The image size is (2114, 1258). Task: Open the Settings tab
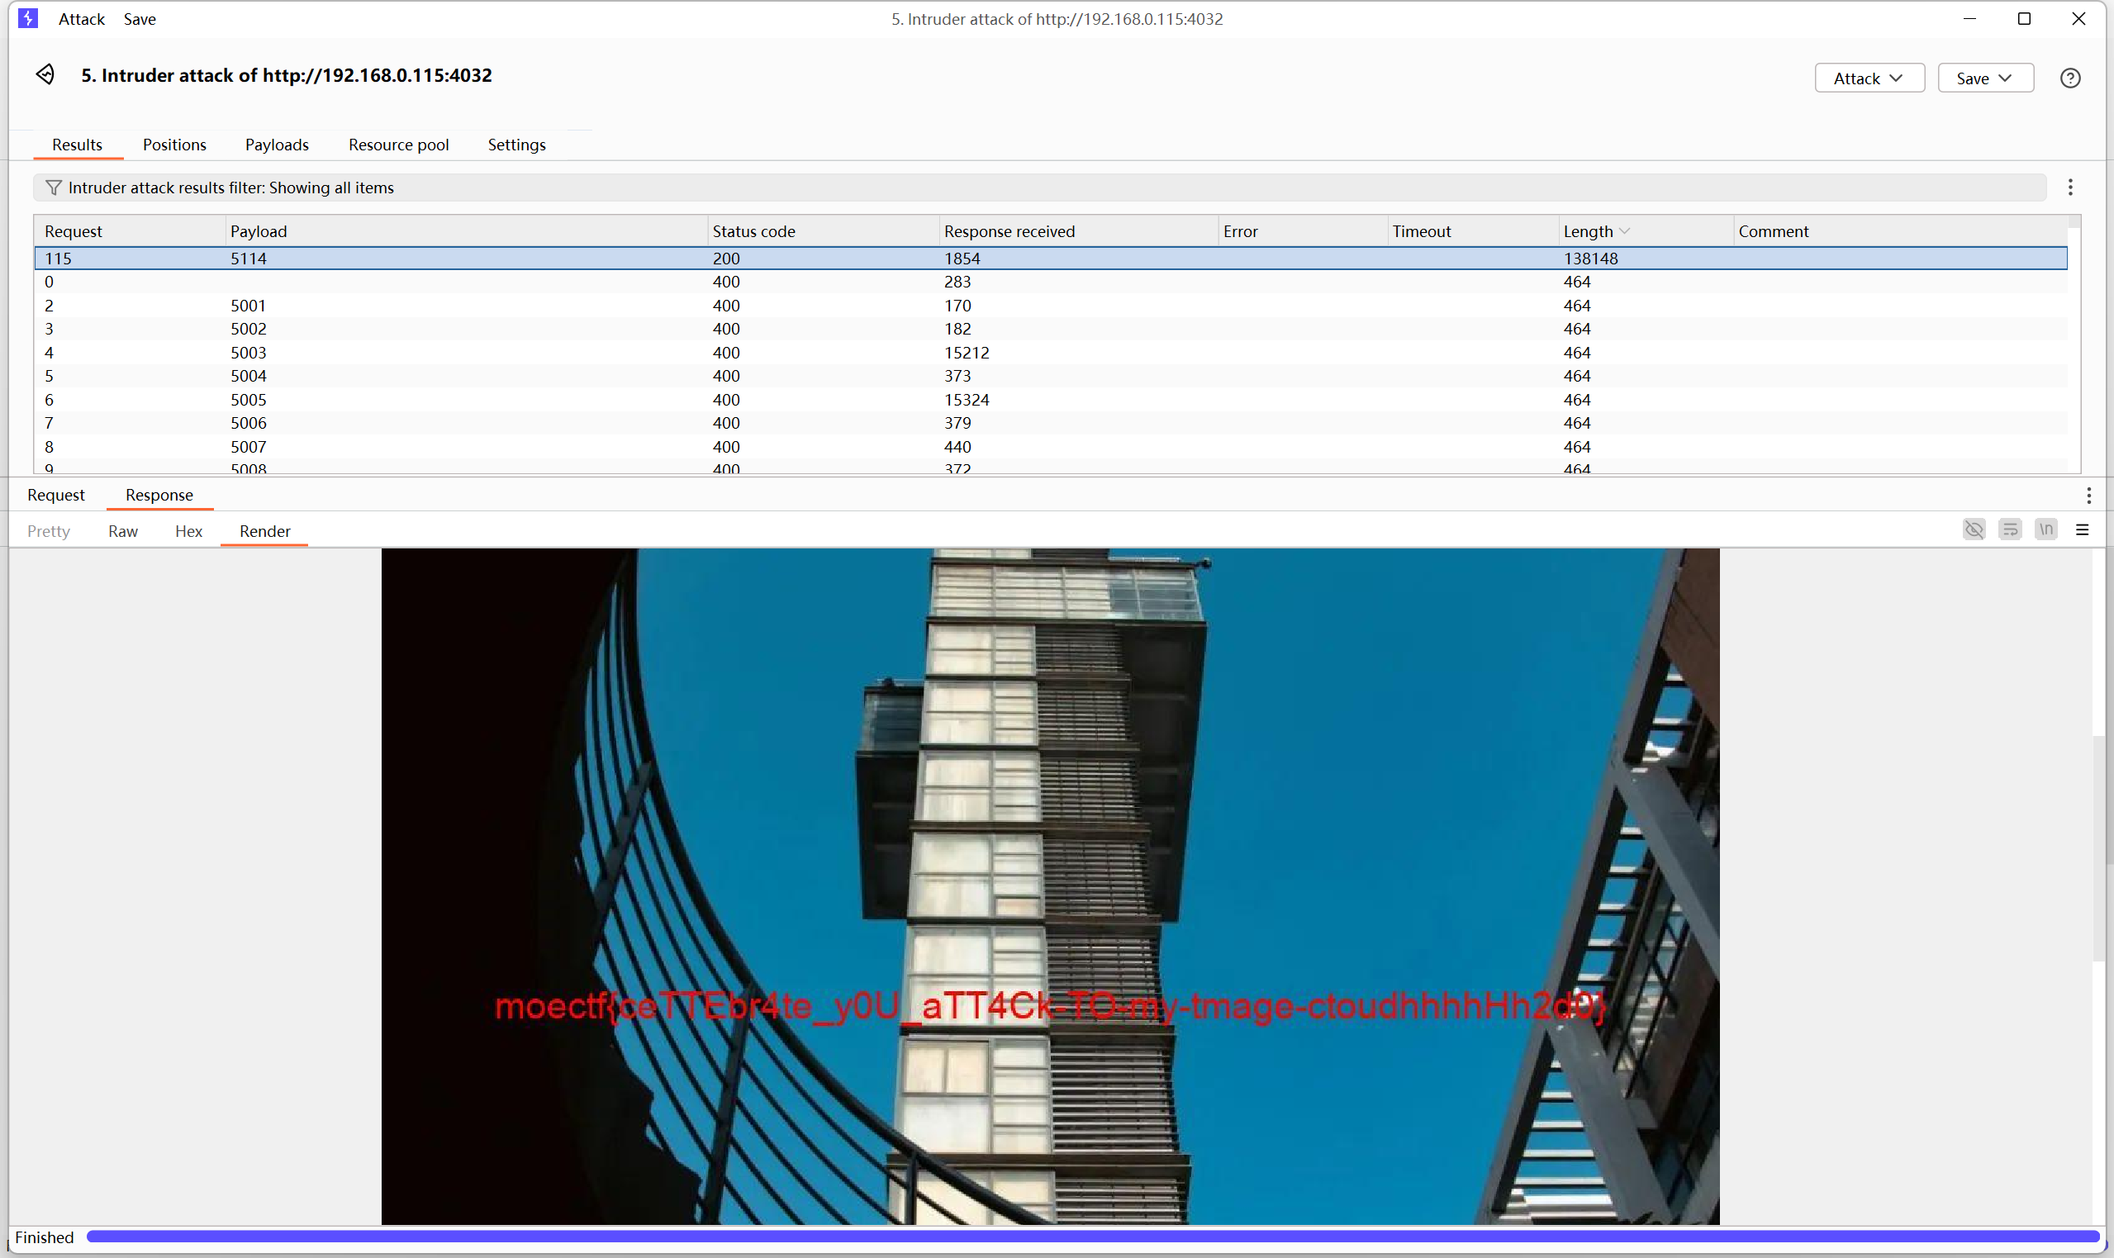[516, 144]
